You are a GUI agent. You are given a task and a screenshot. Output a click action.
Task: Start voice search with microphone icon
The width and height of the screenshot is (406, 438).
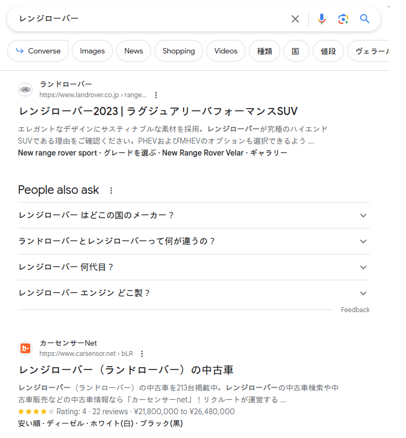click(x=322, y=19)
